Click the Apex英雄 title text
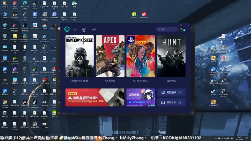Screen dimensions: 251x141 click(110, 81)
